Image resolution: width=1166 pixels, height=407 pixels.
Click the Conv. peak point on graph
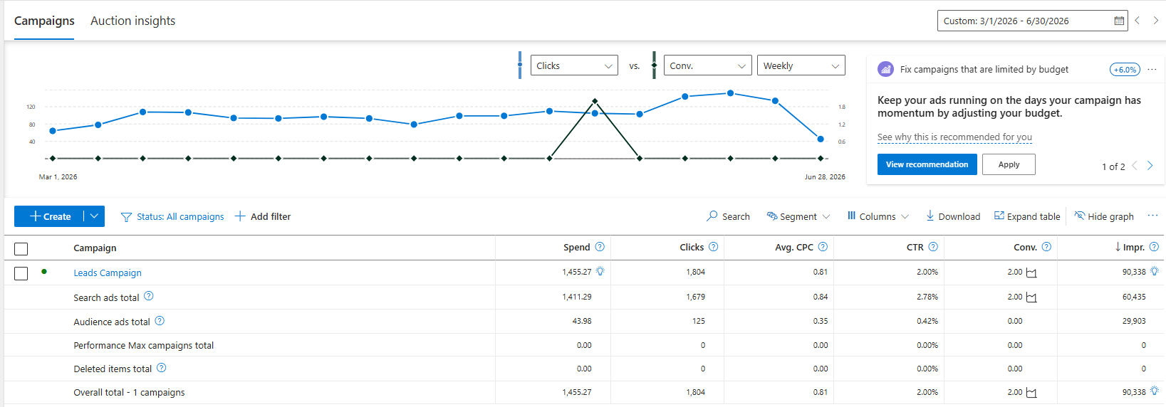tap(595, 101)
